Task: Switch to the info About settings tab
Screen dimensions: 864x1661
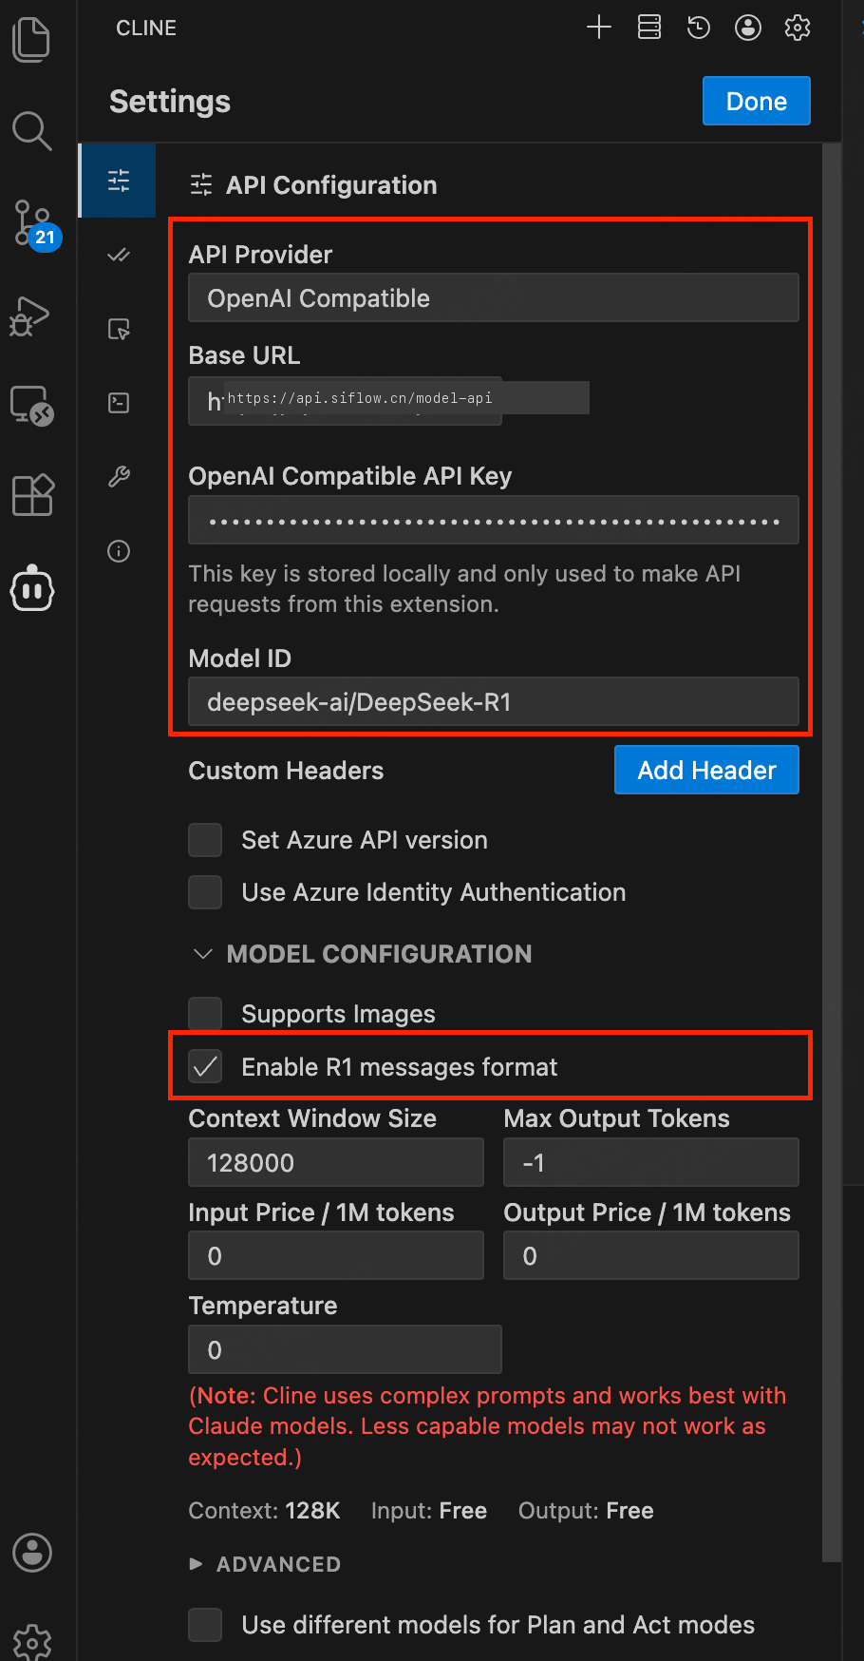Action: pos(119,551)
